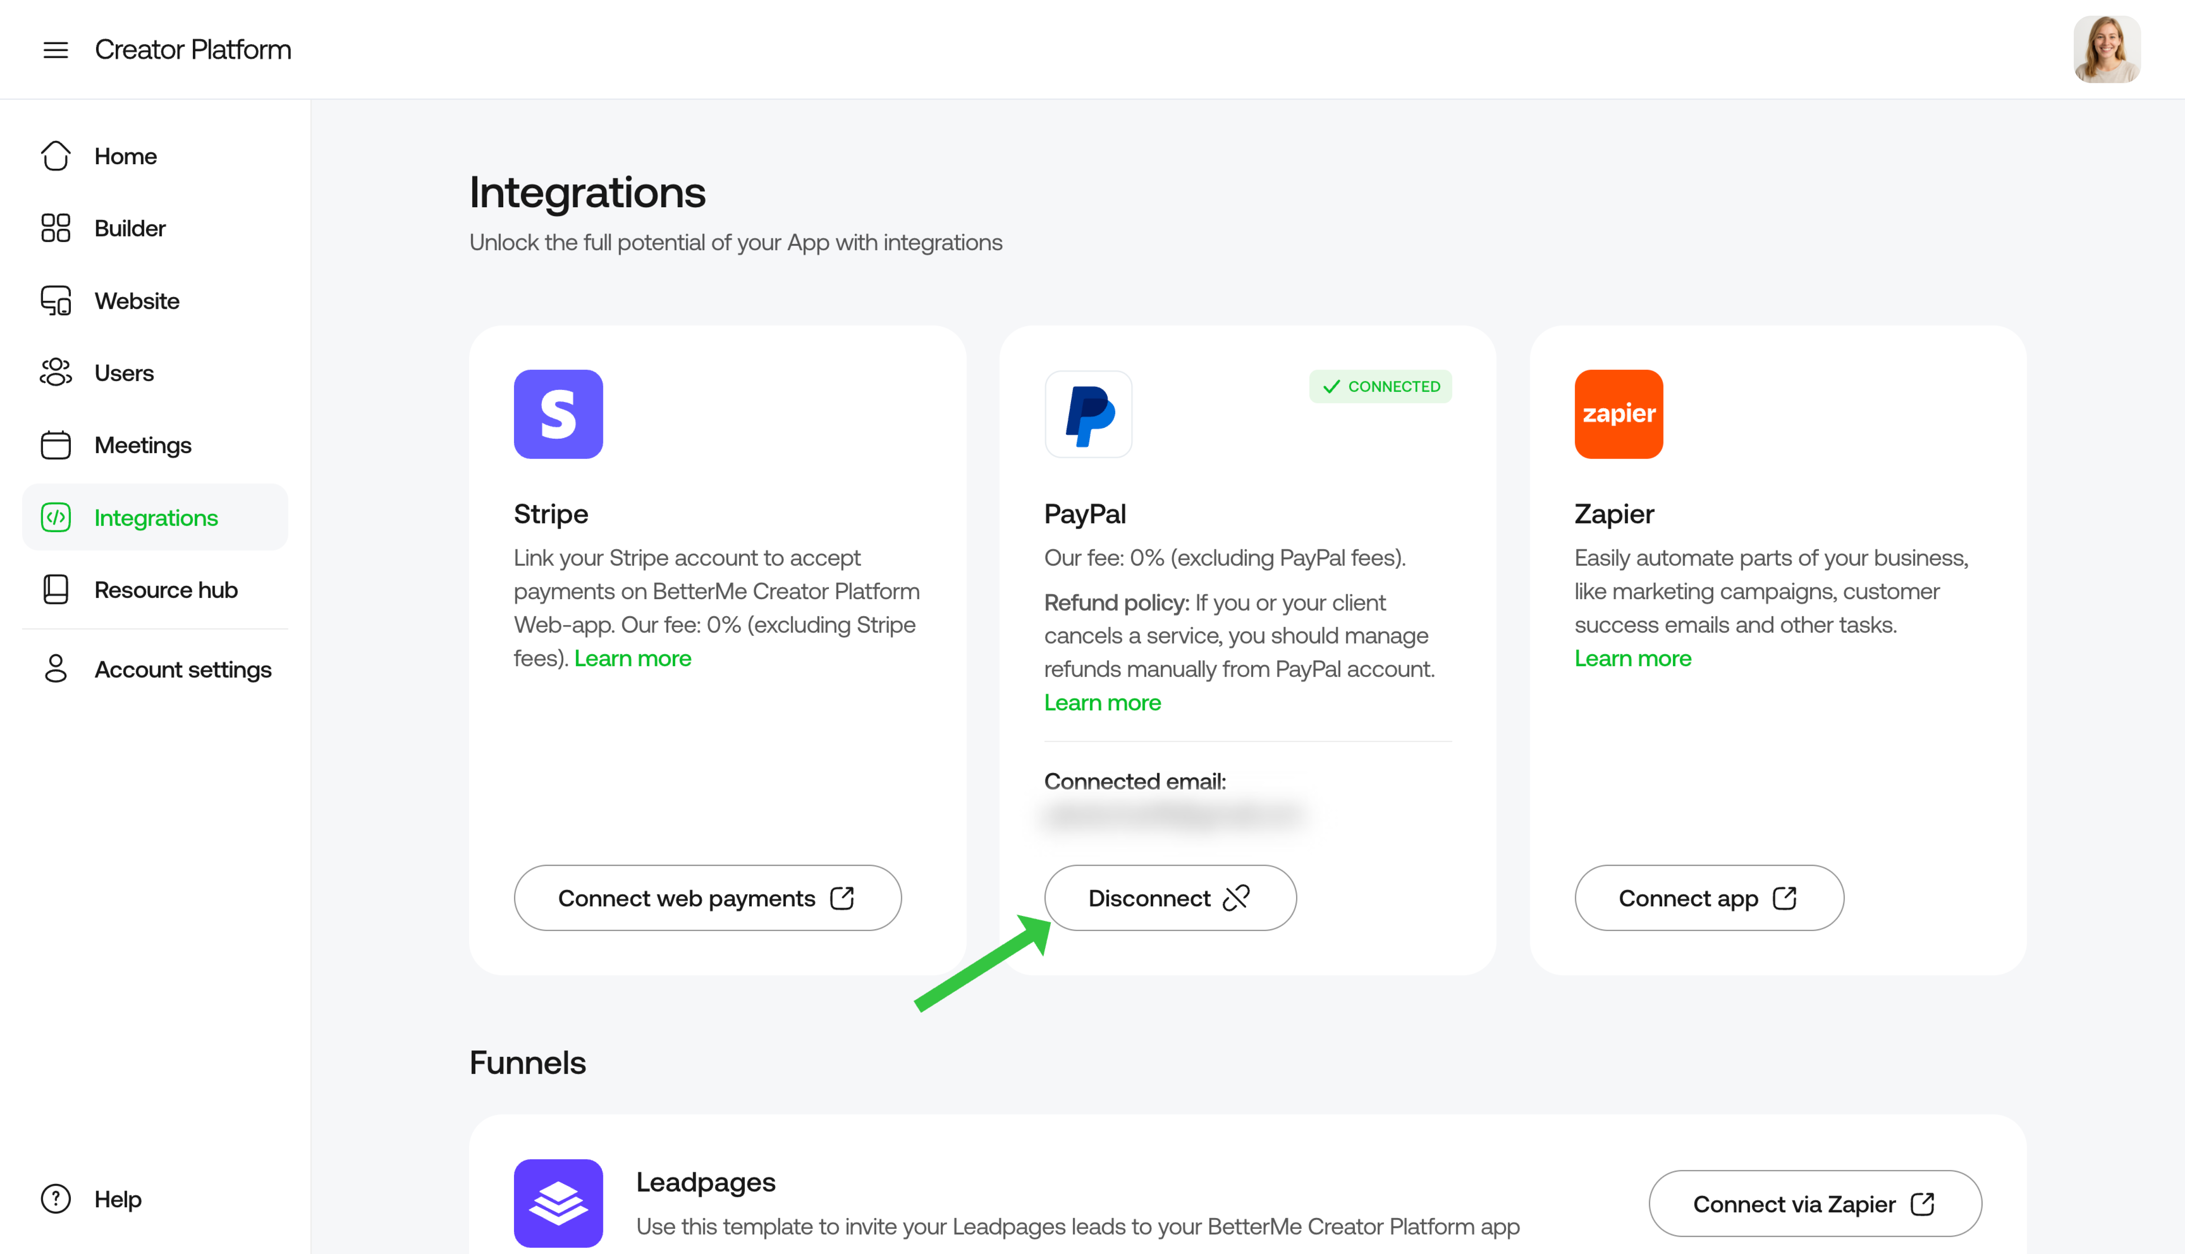2185x1254 pixels.
Task: Click the CONNECTED status badge on PayPal
Action: tap(1380, 386)
